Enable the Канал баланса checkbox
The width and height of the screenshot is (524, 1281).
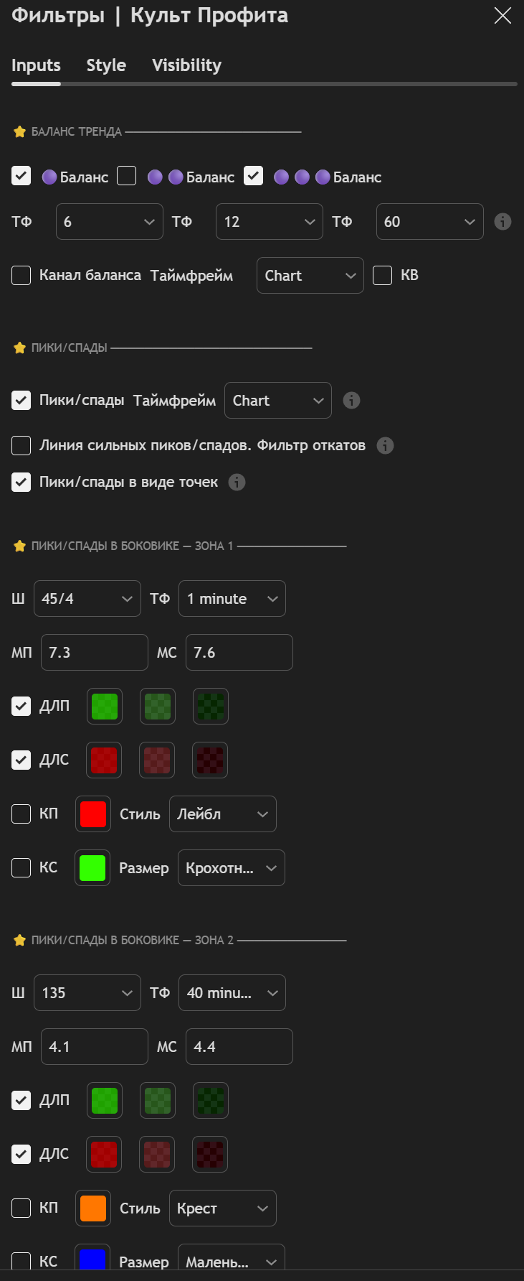pyautogui.click(x=22, y=276)
